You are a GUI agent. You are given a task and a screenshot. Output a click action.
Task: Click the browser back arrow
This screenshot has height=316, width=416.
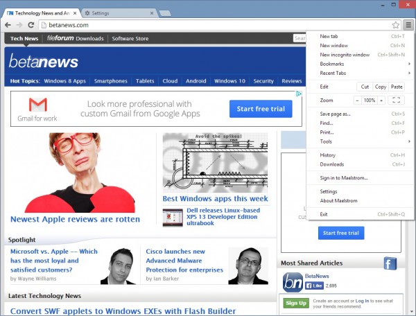8,25
